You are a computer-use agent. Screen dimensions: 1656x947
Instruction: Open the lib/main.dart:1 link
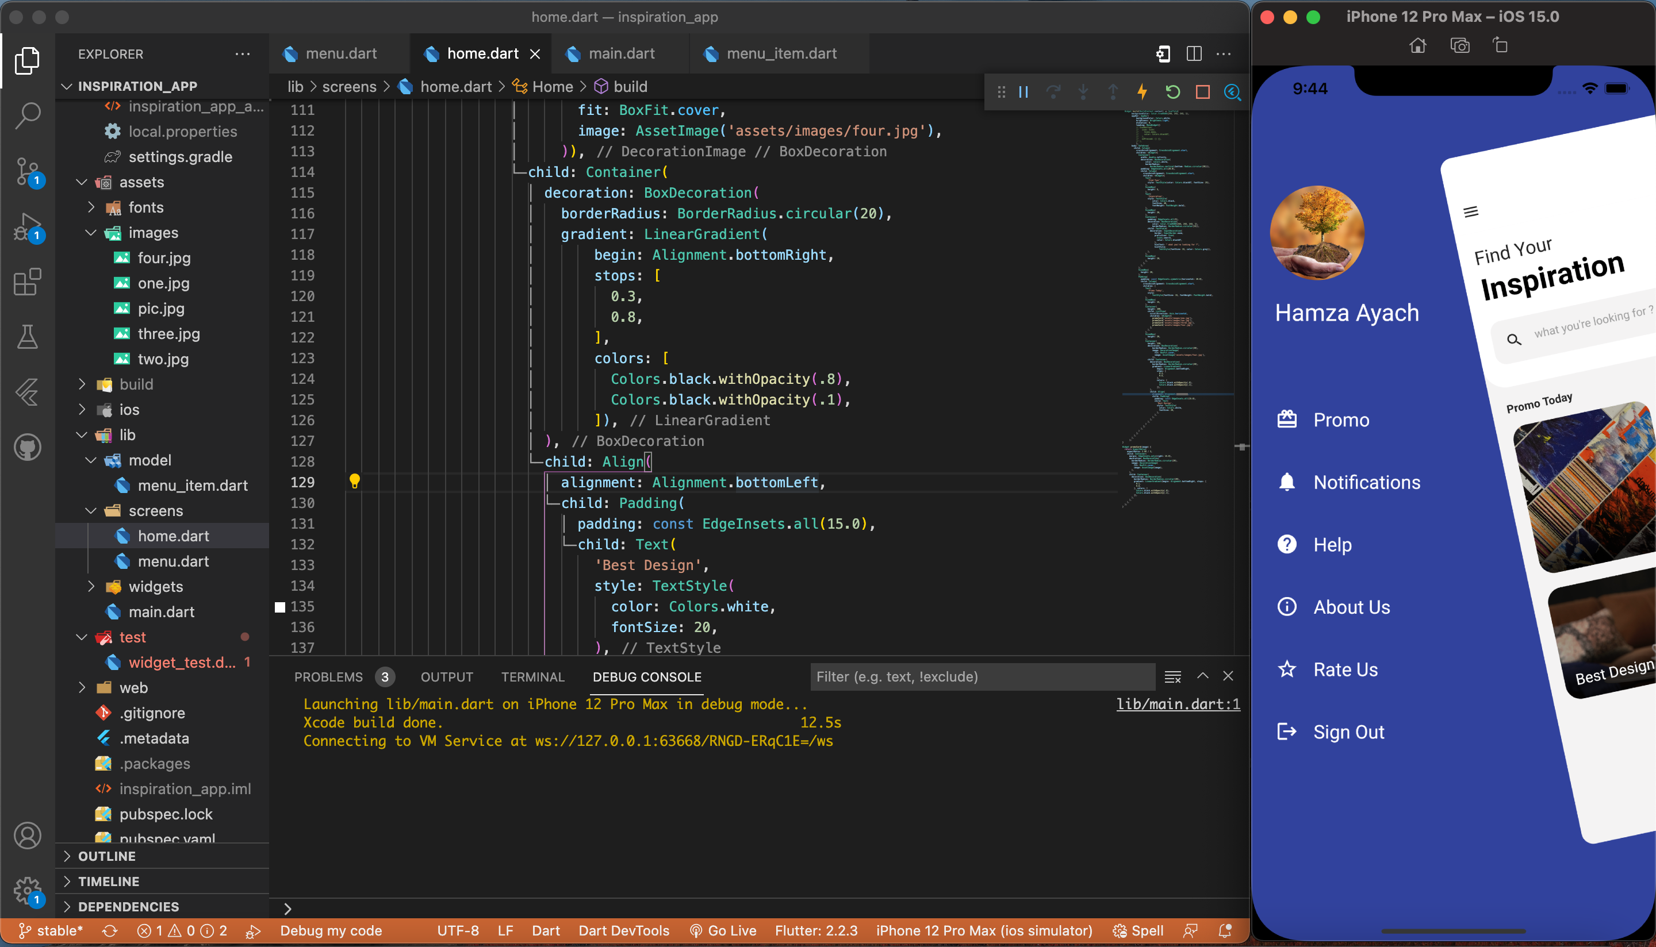point(1178,705)
